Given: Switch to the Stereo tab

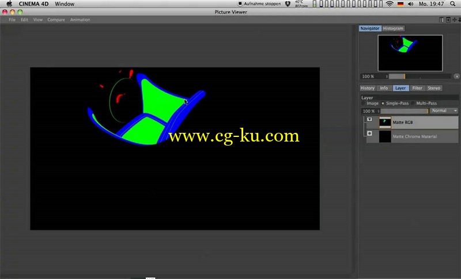Looking at the screenshot, I should 434,88.
